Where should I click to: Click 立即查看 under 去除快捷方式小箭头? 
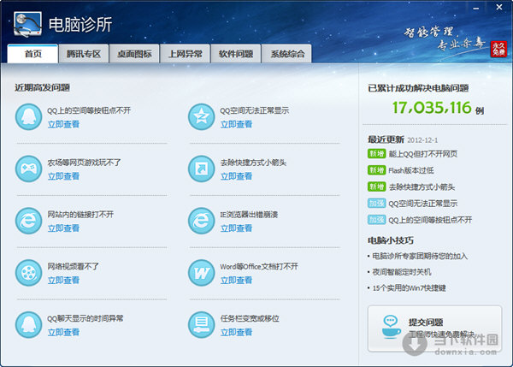click(236, 176)
